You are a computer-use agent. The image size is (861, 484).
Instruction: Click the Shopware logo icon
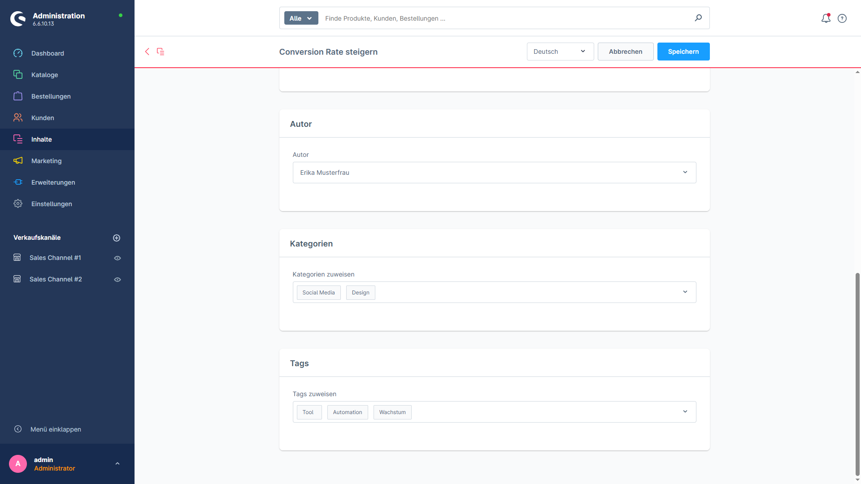[18, 19]
